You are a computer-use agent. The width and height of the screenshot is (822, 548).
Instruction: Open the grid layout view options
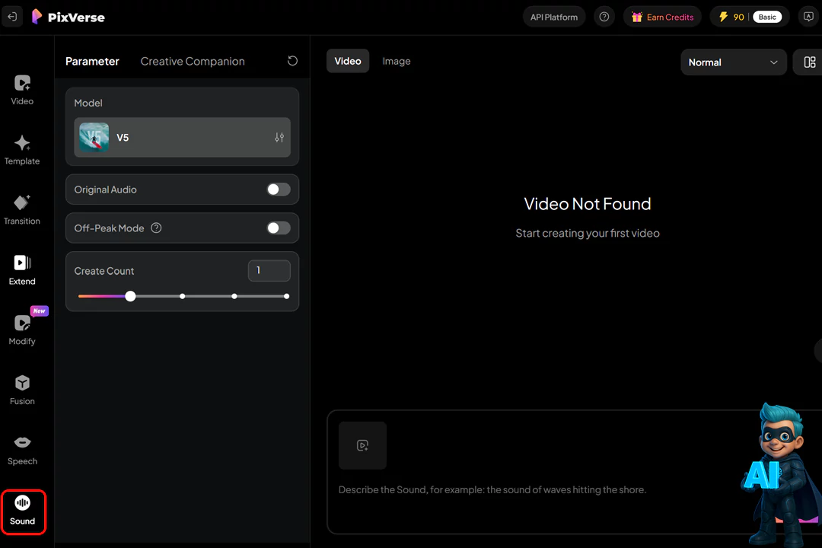(809, 62)
